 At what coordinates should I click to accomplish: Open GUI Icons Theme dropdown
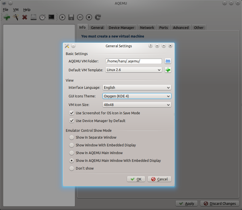coord(137,96)
